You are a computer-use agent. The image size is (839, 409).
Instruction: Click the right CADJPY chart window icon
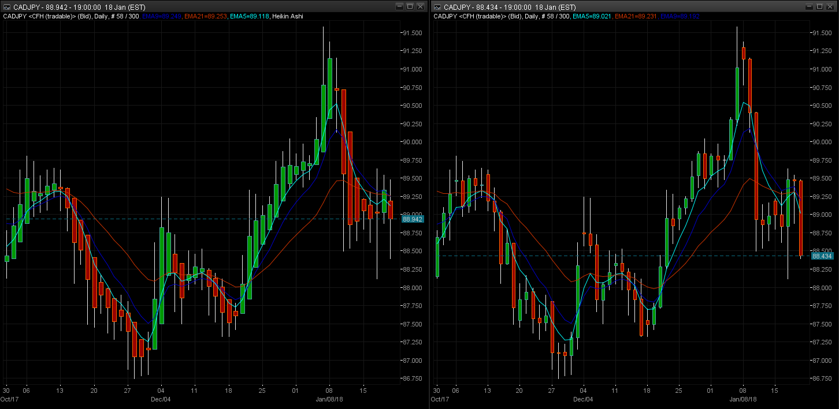437,6
